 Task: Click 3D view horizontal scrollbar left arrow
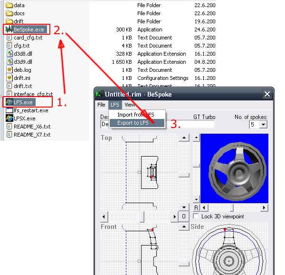204,207
